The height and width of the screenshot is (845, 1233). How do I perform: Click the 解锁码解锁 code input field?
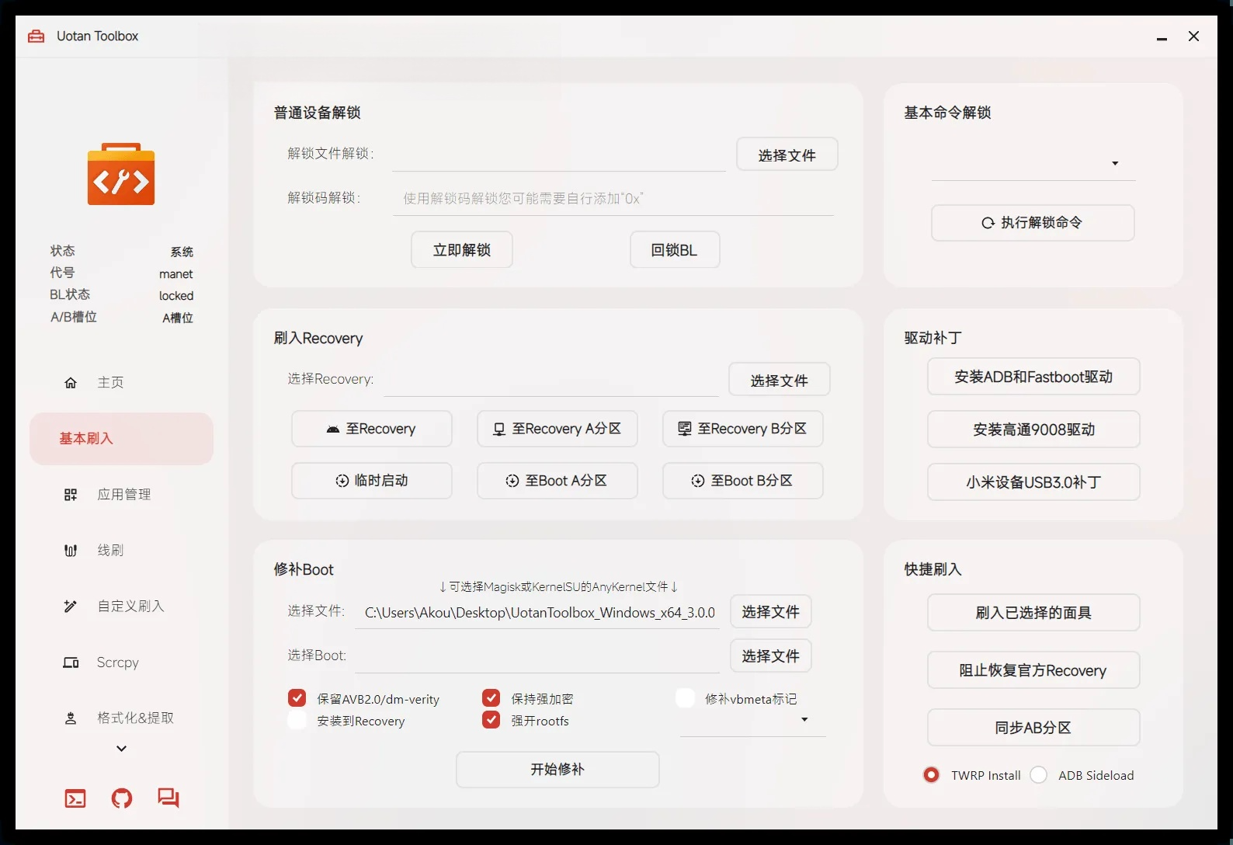pos(613,199)
